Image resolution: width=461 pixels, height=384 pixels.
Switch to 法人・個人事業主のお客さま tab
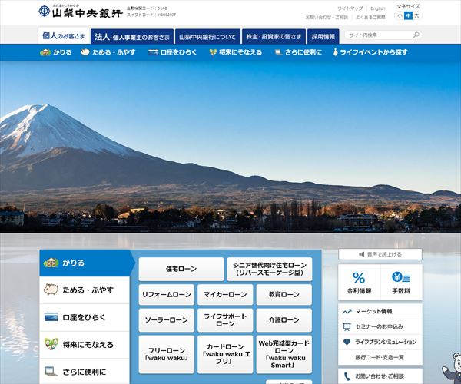click(131, 36)
